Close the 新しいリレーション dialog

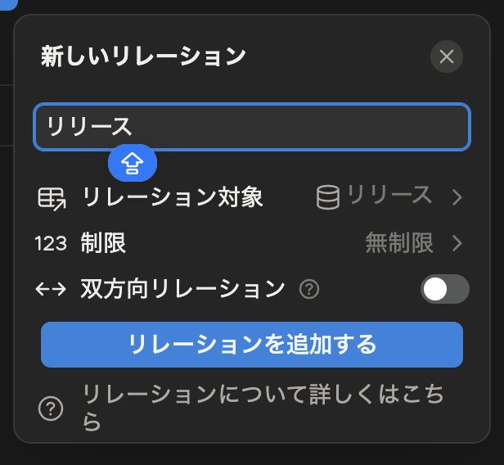(446, 56)
